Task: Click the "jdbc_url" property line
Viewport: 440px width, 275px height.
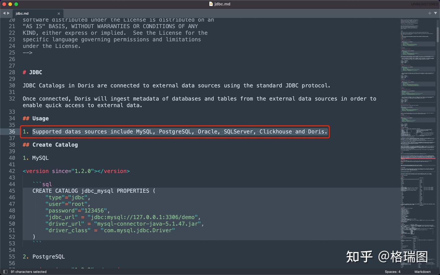Action: pos(123,217)
